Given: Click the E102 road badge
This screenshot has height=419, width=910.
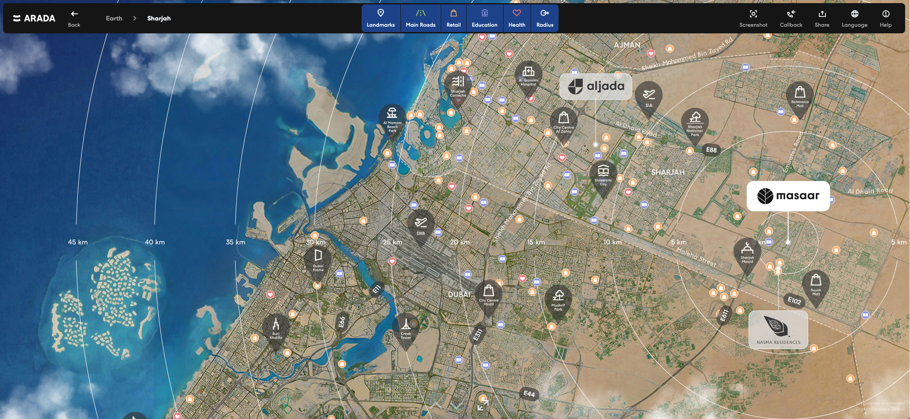Looking at the screenshot, I should point(794,301).
